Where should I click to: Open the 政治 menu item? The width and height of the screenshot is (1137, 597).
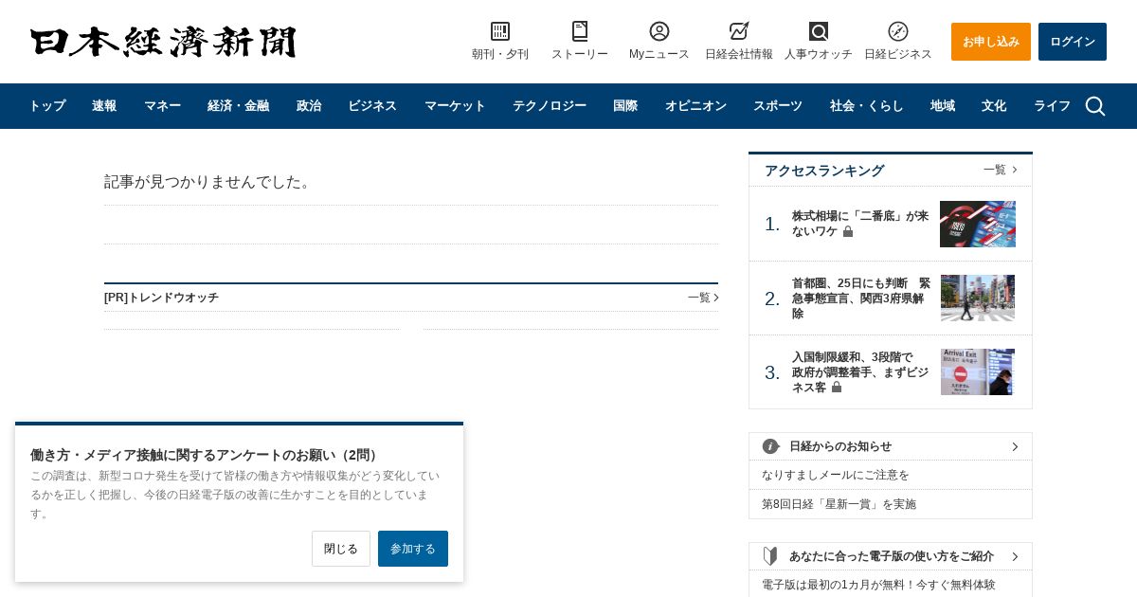point(309,106)
